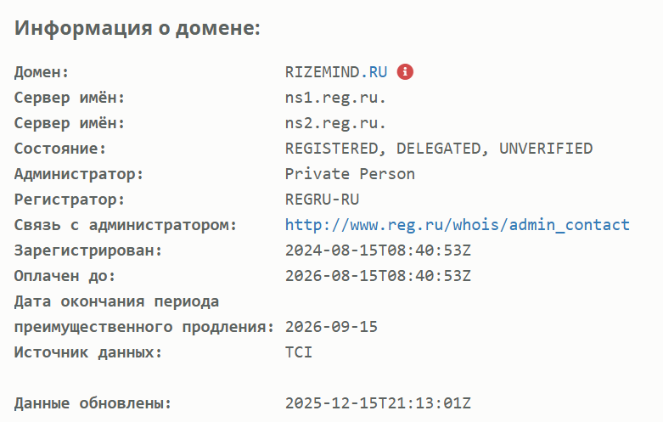This screenshot has height=422, width=663.
Task: Click the 'Состояние:' field label
Action: [59, 149]
